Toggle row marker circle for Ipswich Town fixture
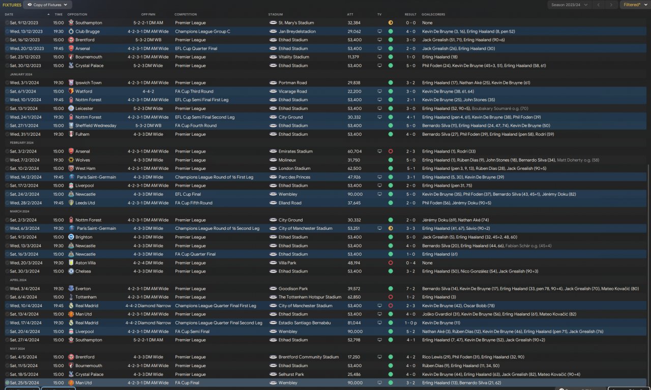 pos(7,83)
